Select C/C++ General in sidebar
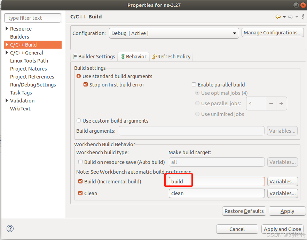 (x=26, y=52)
